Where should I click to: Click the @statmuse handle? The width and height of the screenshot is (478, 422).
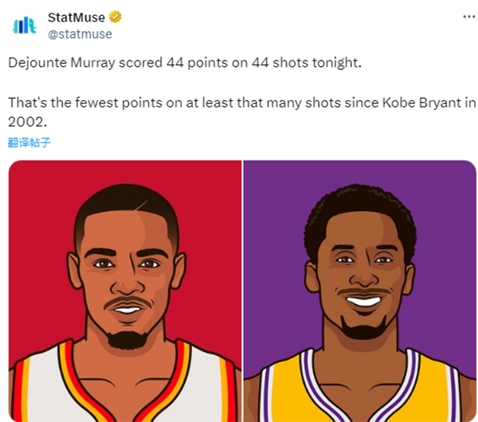[80, 33]
